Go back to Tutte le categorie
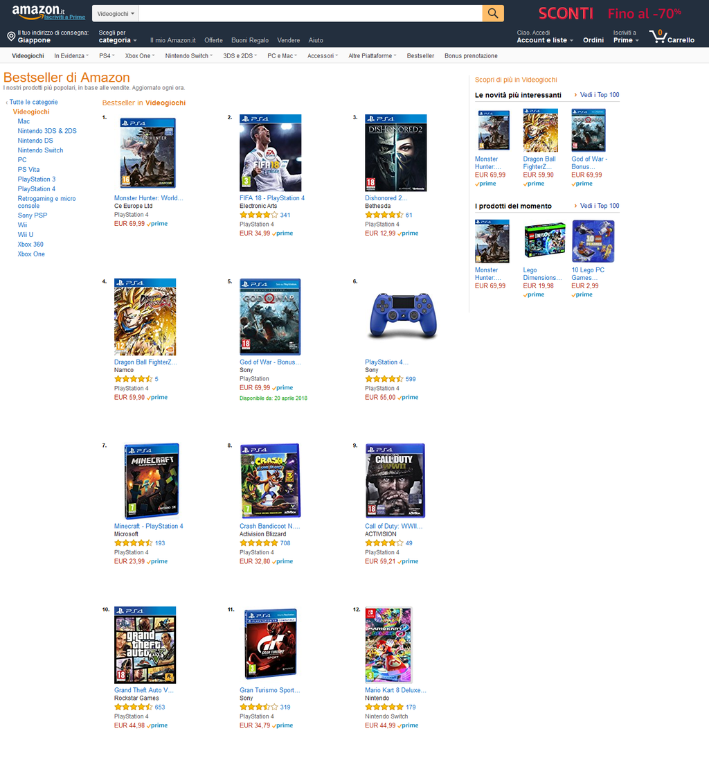 coord(33,102)
